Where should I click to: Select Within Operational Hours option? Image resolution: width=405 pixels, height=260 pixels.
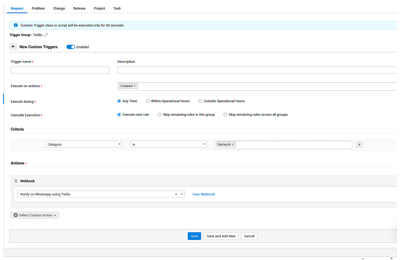click(x=148, y=101)
